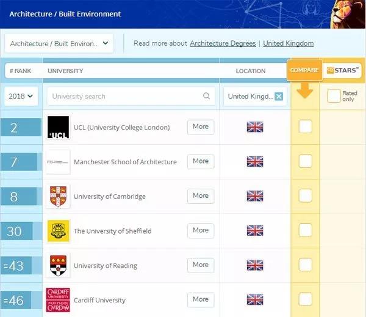Image resolution: width=366 pixels, height=317 pixels.
Task: Click the University of Sheffield logo
Action: (58, 231)
